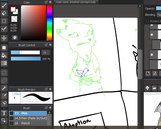The height and width of the screenshot is (129, 161).
Task: Select the Eraser tool
Action: [x=4, y=13]
